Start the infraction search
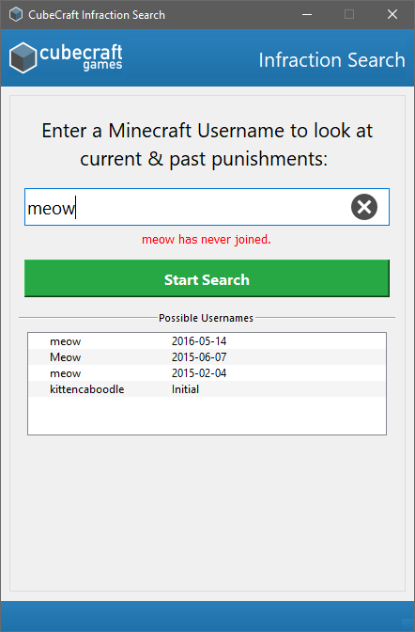 [207, 278]
